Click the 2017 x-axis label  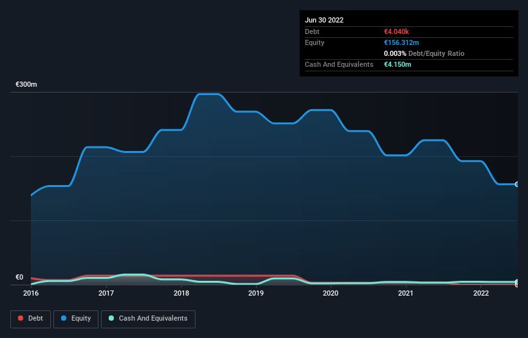pyautogui.click(x=106, y=293)
